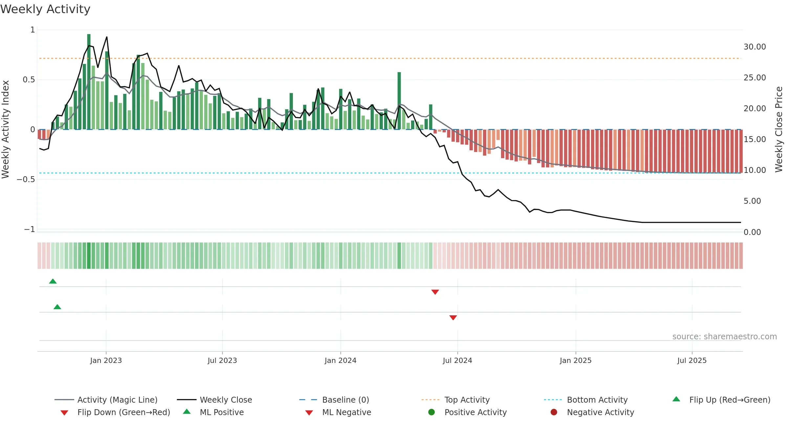Toggle the ML Positive legend entry
788x443 pixels.
pyautogui.click(x=213, y=412)
